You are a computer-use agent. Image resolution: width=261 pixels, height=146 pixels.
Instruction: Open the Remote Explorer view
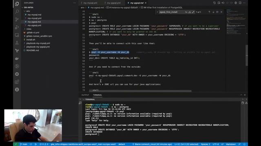tap(17, 35)
